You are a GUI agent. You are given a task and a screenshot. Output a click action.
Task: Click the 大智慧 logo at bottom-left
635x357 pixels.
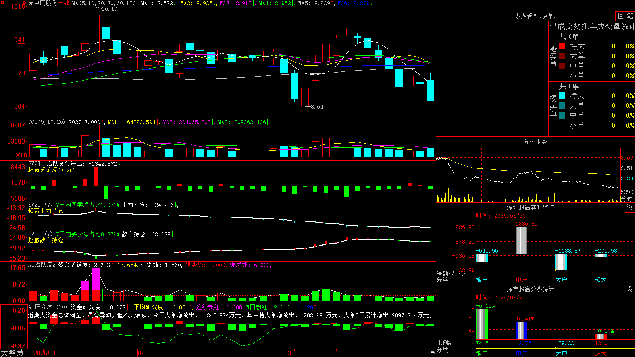coord(12,353)
